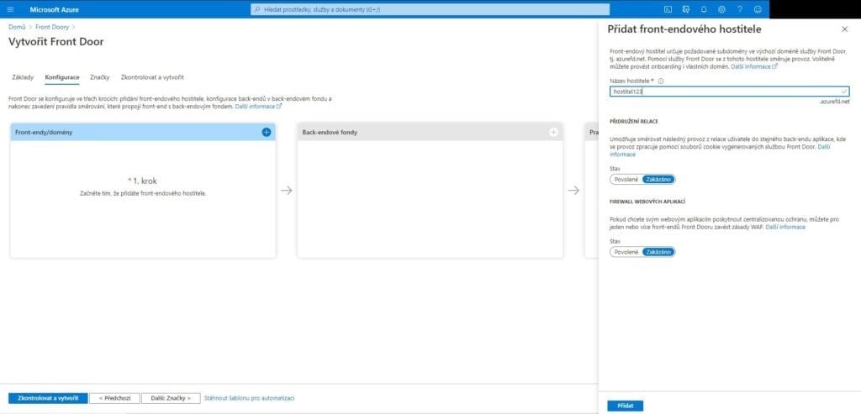861x414 pixels.
Task: Click the feedback smiley icon
Action: point(758,9)
